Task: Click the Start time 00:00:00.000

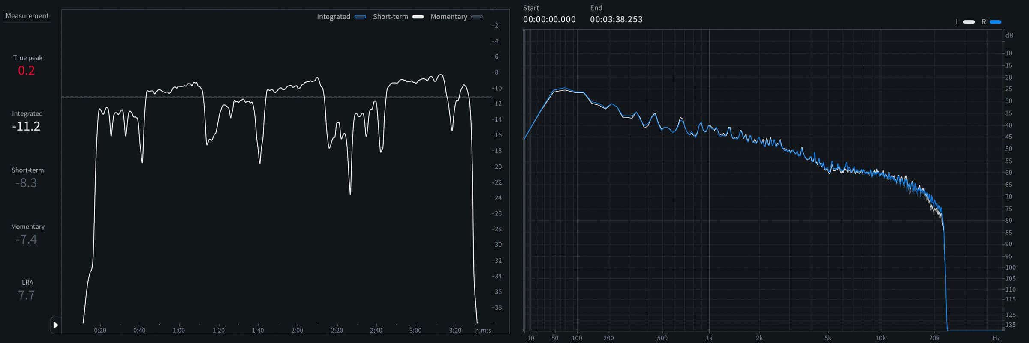Action: (x=549, y=19)
